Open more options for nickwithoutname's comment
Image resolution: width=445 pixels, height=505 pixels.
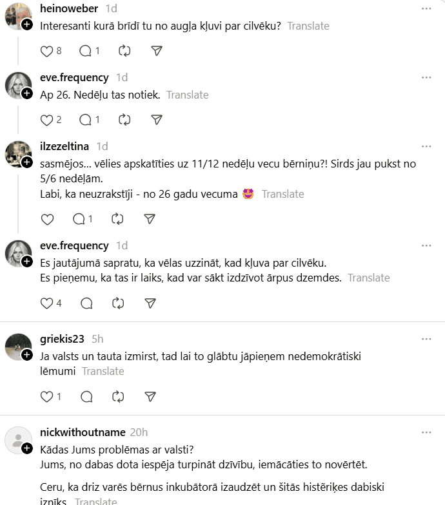(x=426, y=432)
